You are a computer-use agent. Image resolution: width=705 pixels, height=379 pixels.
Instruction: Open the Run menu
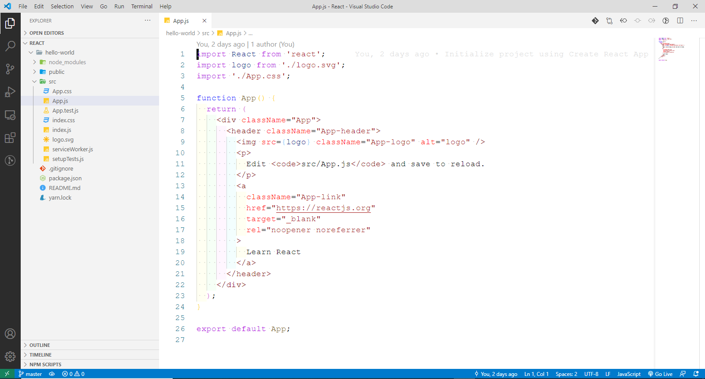(x=119, y=6)
